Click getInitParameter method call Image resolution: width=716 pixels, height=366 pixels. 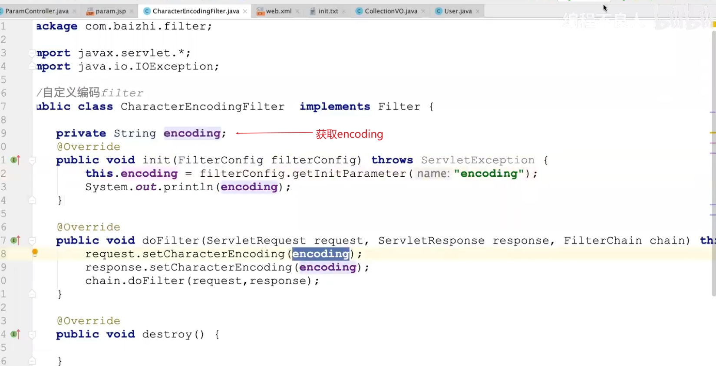pyautogui.click(x=349, y=174)
